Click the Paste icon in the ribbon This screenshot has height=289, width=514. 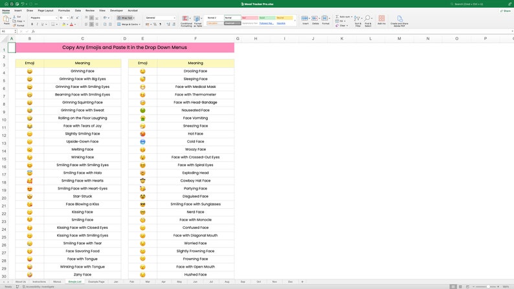point(6,19)
